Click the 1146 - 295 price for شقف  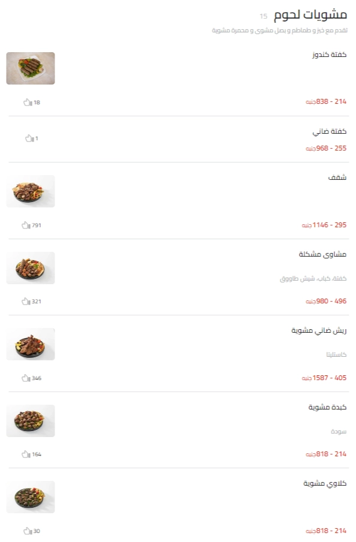pyautogui.click(x=324, y=225)
